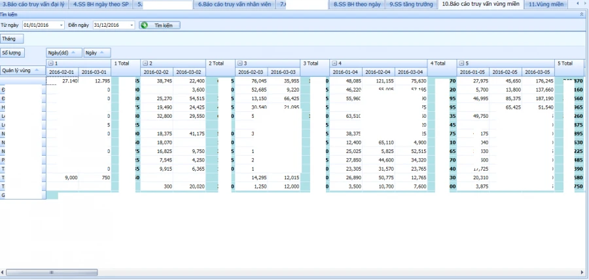Select the 2016-02-03 column header
This screenshot has width=589, height=280.
[251, 72]
